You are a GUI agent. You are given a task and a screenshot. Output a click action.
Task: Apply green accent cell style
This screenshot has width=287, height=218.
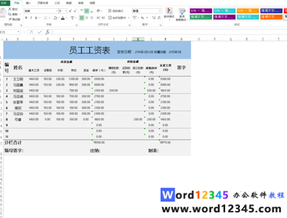pos(201,17)
